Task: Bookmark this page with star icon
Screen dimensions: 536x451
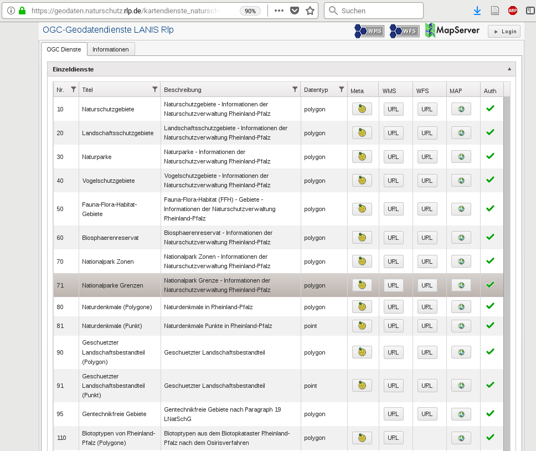Action: [x=310, y=11]
